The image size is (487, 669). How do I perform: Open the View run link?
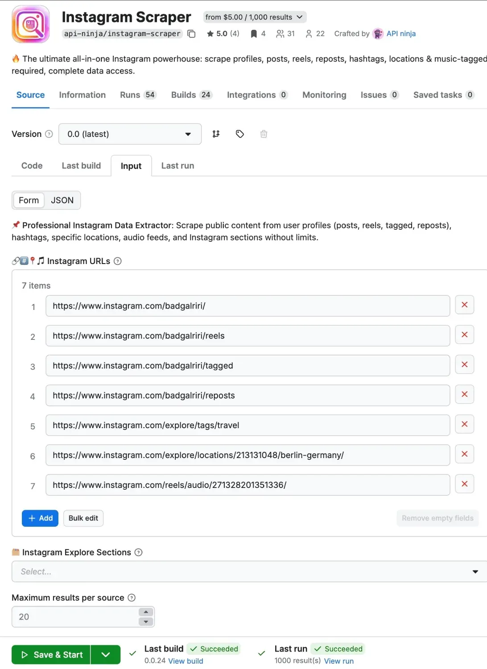point(338,661)
